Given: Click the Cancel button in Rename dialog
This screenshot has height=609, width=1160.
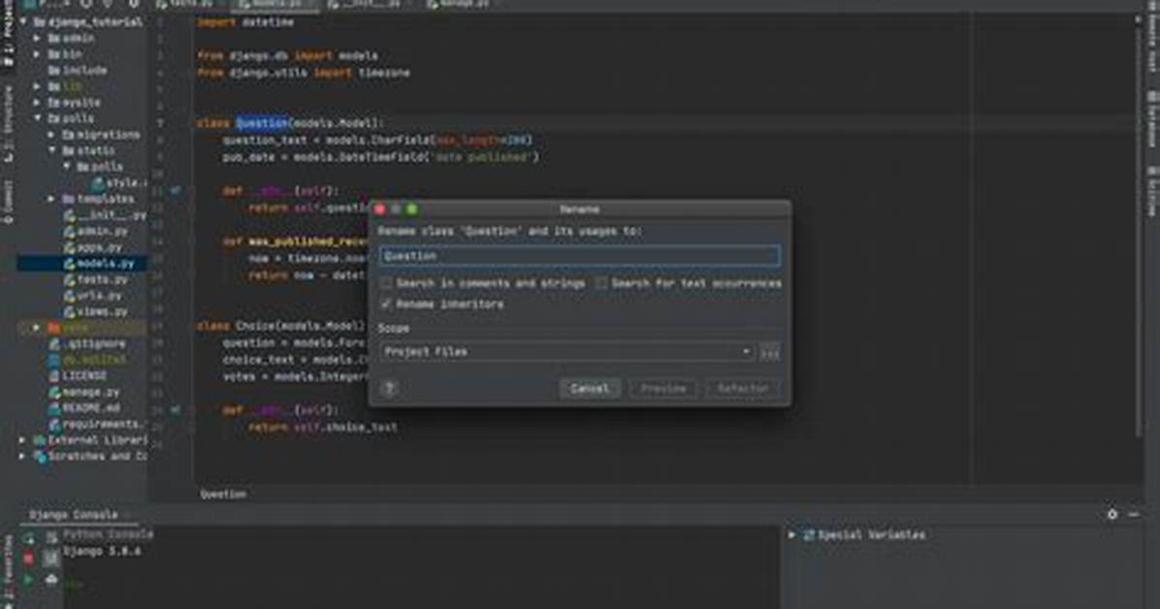Looking at the screenshot, I should pyautogui.click(x=590, y=389).
